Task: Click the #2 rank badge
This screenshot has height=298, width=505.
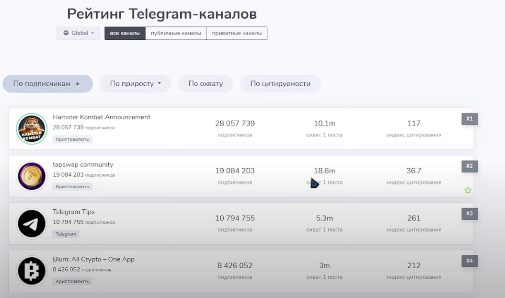Action: coord(470,166)
